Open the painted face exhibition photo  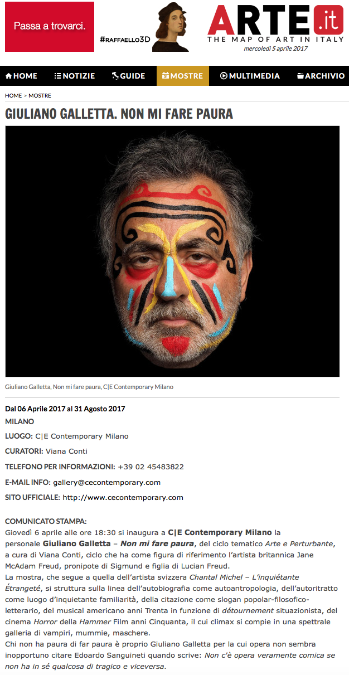pyautogui.click(x=172, y=251)
